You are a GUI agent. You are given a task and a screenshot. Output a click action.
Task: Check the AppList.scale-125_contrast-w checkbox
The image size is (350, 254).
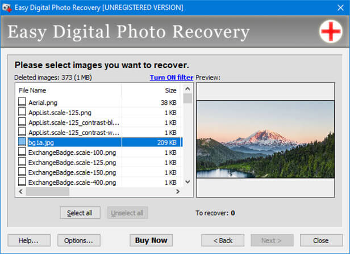tap(22, 132)
